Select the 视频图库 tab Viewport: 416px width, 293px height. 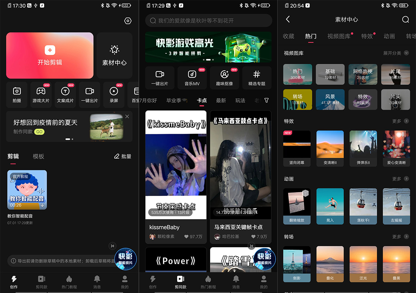click(x=339, y=36)
